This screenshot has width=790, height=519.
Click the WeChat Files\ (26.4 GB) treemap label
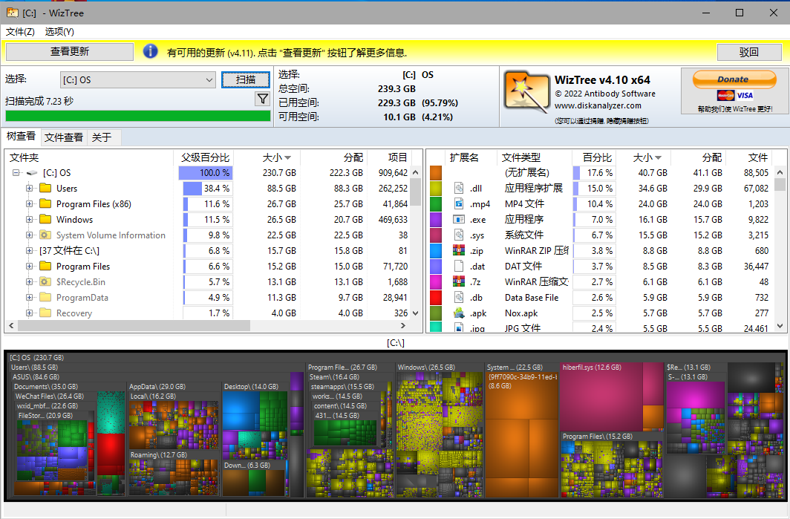pyautogui.click(x=49, y=396)
